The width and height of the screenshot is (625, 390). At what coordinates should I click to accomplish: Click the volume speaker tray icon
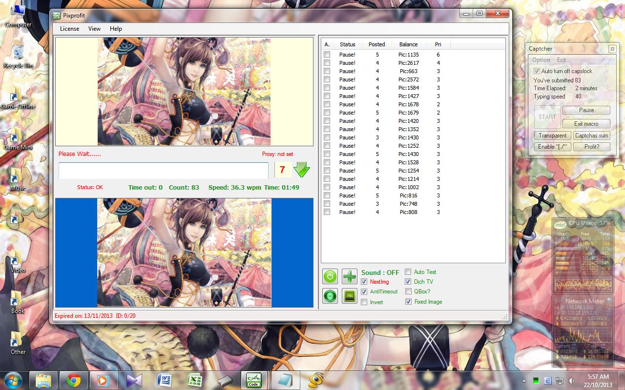point(571,380)
